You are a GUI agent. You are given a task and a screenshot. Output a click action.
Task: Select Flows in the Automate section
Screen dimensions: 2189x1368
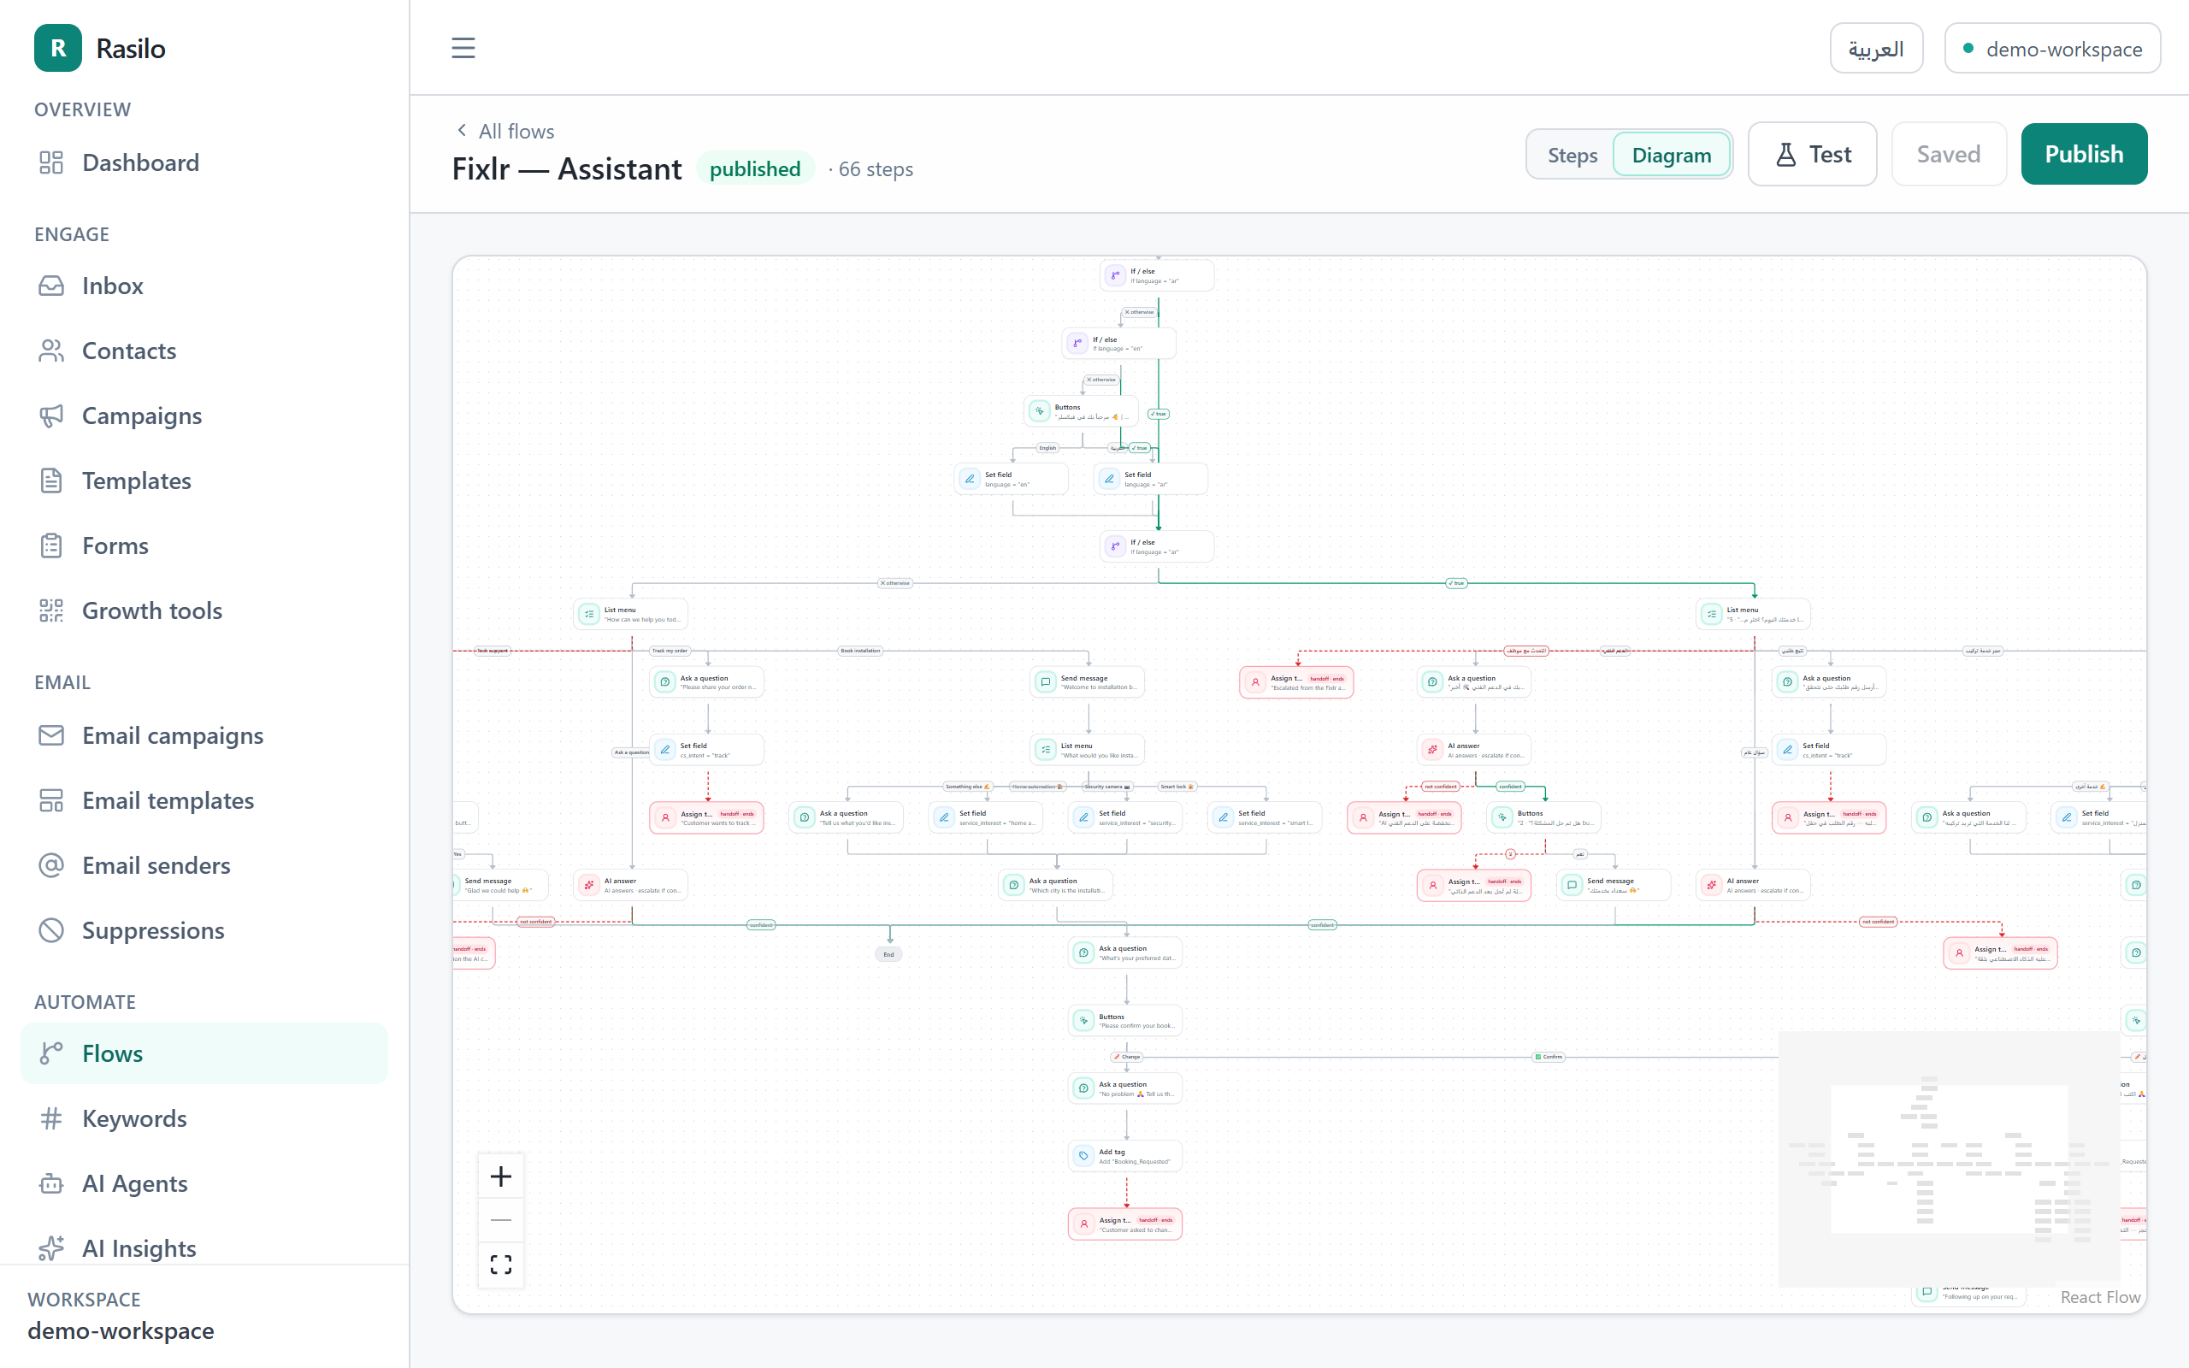[204, 1054]
